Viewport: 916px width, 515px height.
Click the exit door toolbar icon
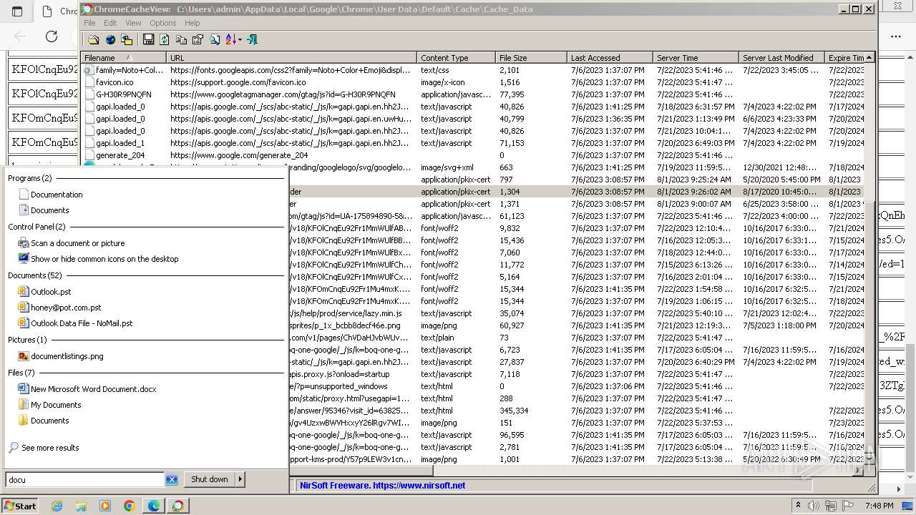[x=252, y=40]
